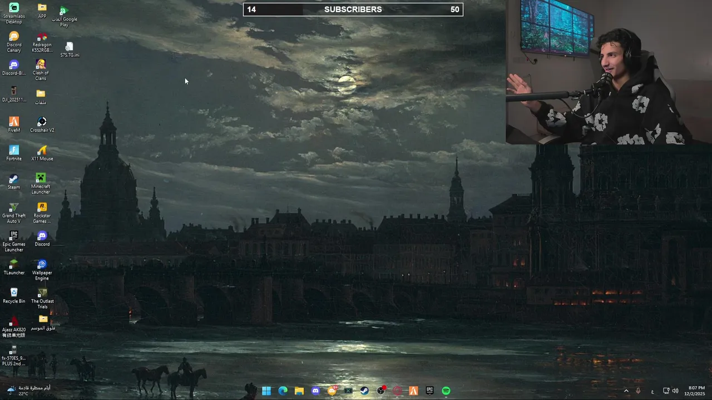This screenshot has width=712, height=400.
Task: Switch the Arabic input language indicator
Action: point(652,391)
